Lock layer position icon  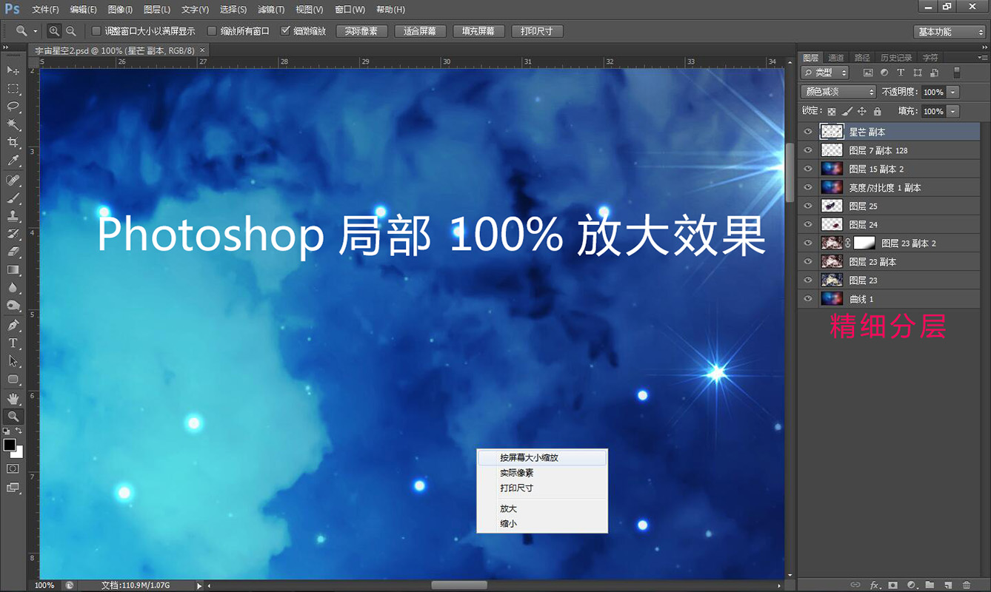click(x=862, y=112)
